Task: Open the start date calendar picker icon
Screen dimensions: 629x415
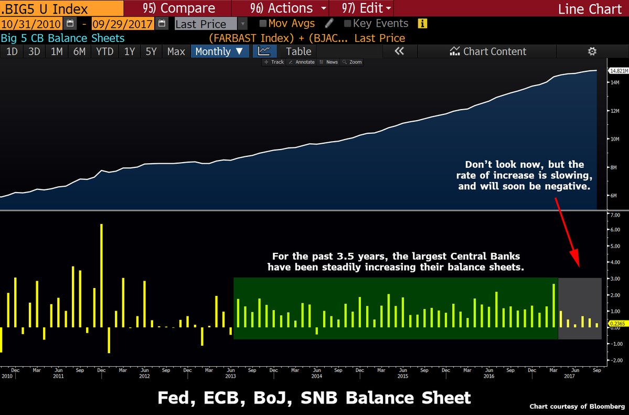Action: pos(70,24)
